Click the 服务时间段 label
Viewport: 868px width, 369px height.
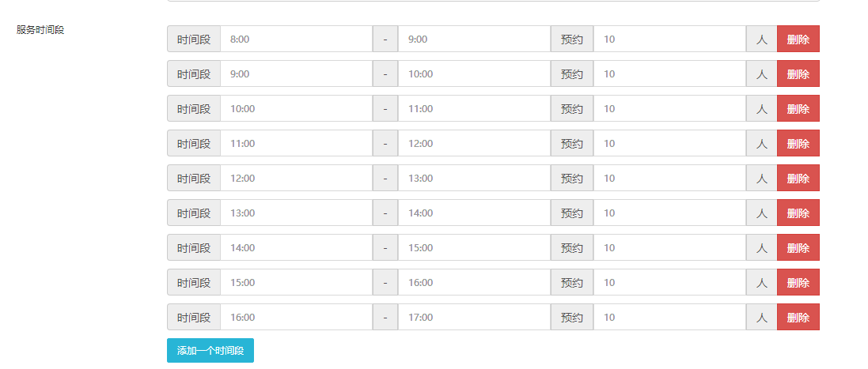[x=40, y=30]
